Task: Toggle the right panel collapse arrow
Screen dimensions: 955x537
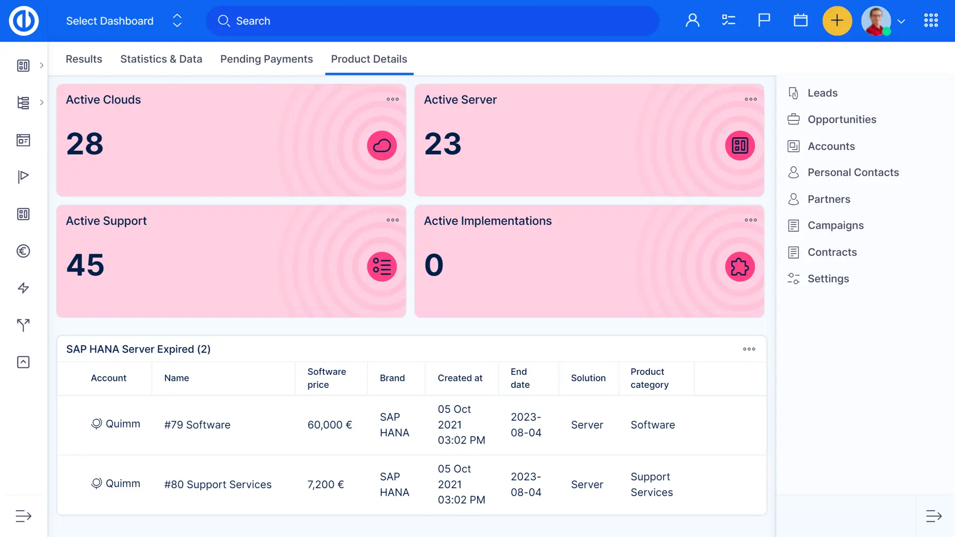Action: pyautogui.click(x=934, y=516)
